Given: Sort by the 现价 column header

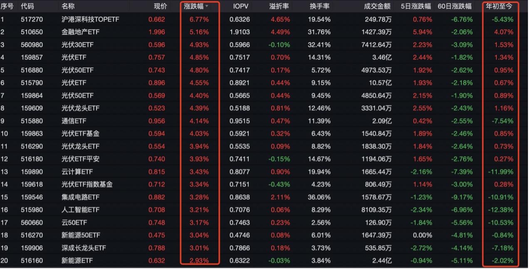Looking at the screenshot, I should coord(160,6).
